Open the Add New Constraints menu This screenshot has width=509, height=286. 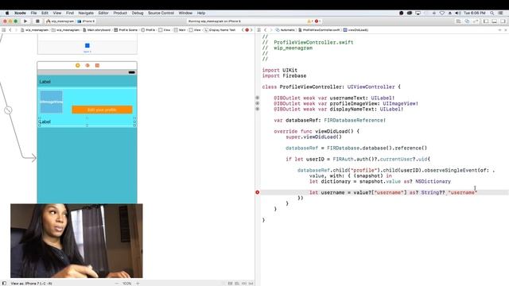[244, 283]
